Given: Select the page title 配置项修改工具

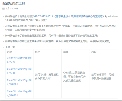Looking at the screenshot, I should tap(14, 4).
